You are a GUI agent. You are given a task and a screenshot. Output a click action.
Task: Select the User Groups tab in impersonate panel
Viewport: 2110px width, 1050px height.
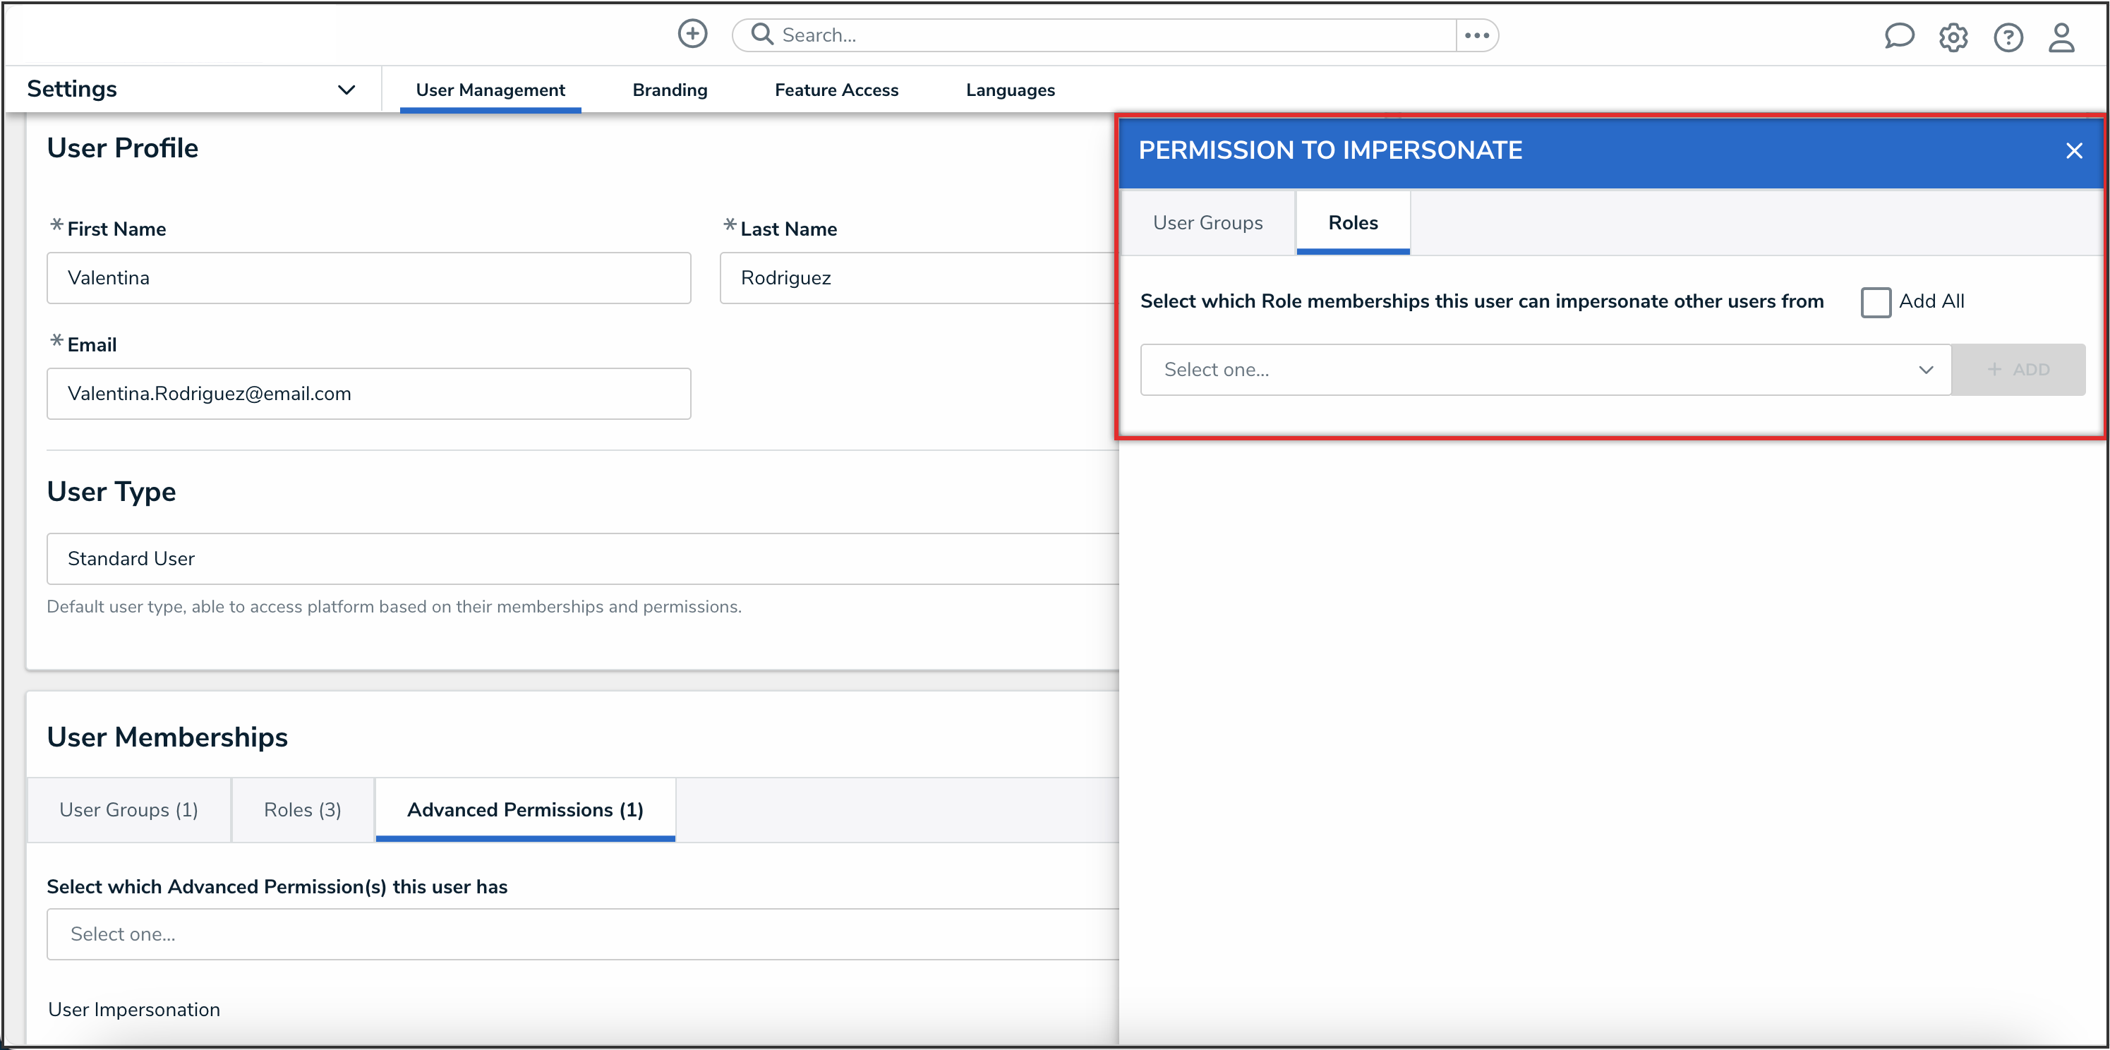click(1207, 223)
